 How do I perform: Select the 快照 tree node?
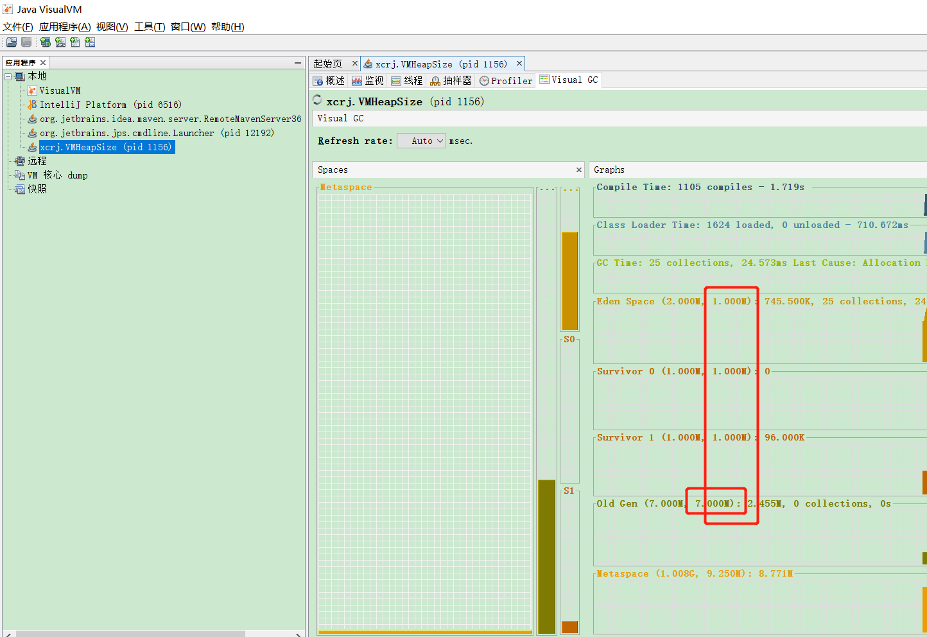point(37,189)
